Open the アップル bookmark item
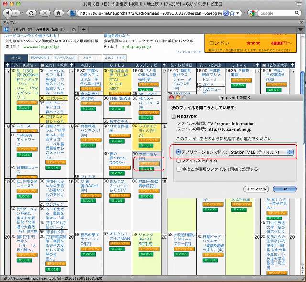The height and width of the screenshot is (282, 306). [10, 22]
